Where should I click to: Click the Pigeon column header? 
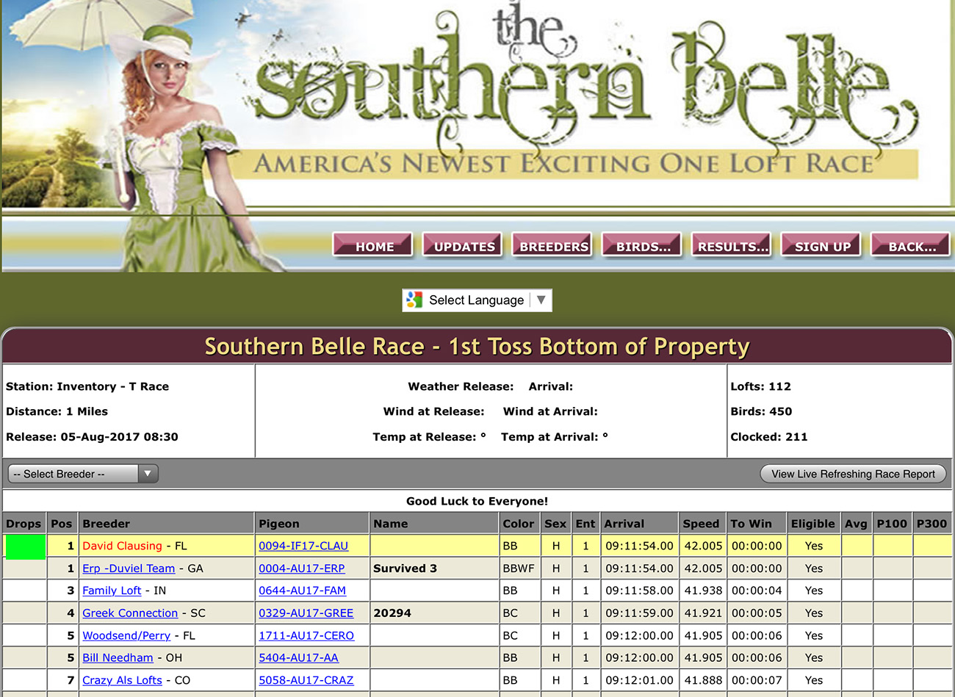click(x=311, y=524)
